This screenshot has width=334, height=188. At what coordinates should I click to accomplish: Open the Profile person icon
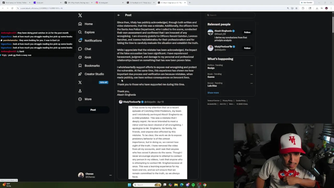(80, 91)
